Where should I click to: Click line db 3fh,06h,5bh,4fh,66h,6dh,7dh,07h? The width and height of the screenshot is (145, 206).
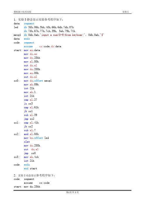pos(49,27)
